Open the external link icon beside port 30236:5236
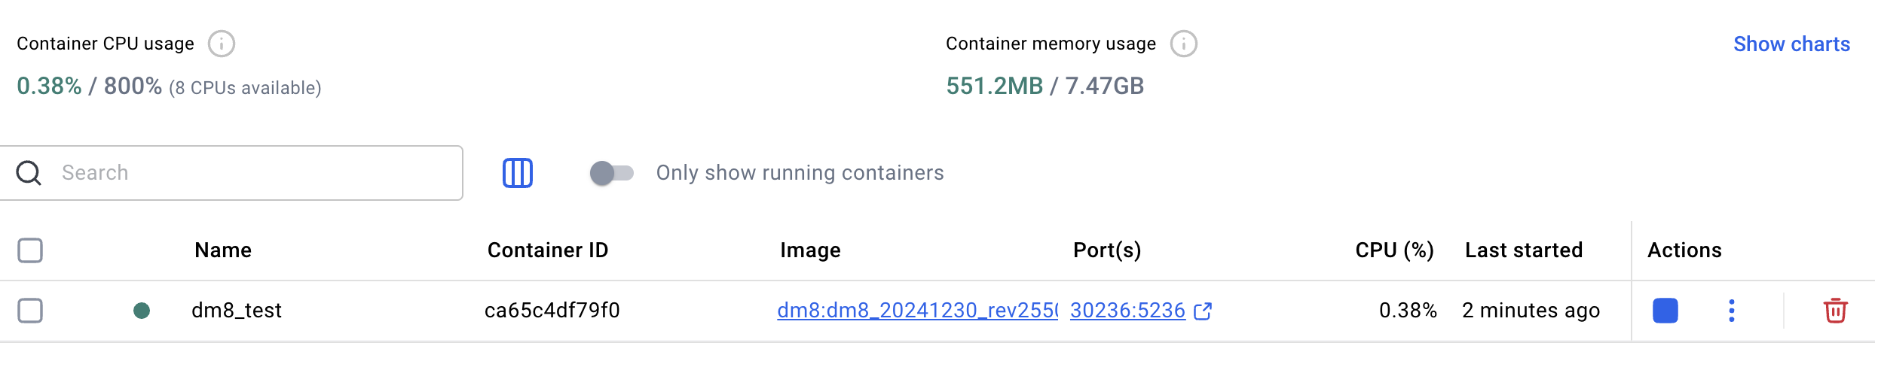The image size is (1878, 367). [x=1203, y=311]
